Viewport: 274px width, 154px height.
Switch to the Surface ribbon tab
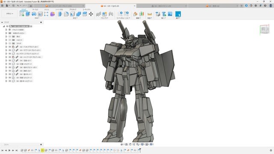click(35, 9)
